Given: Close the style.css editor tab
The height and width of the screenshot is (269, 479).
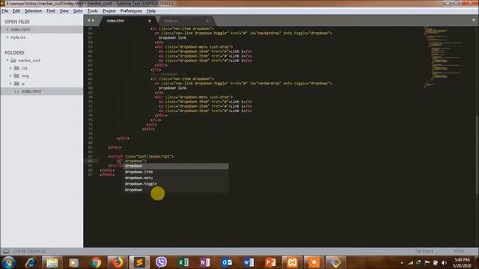Looking at the screenshot, I should point(207,21).
